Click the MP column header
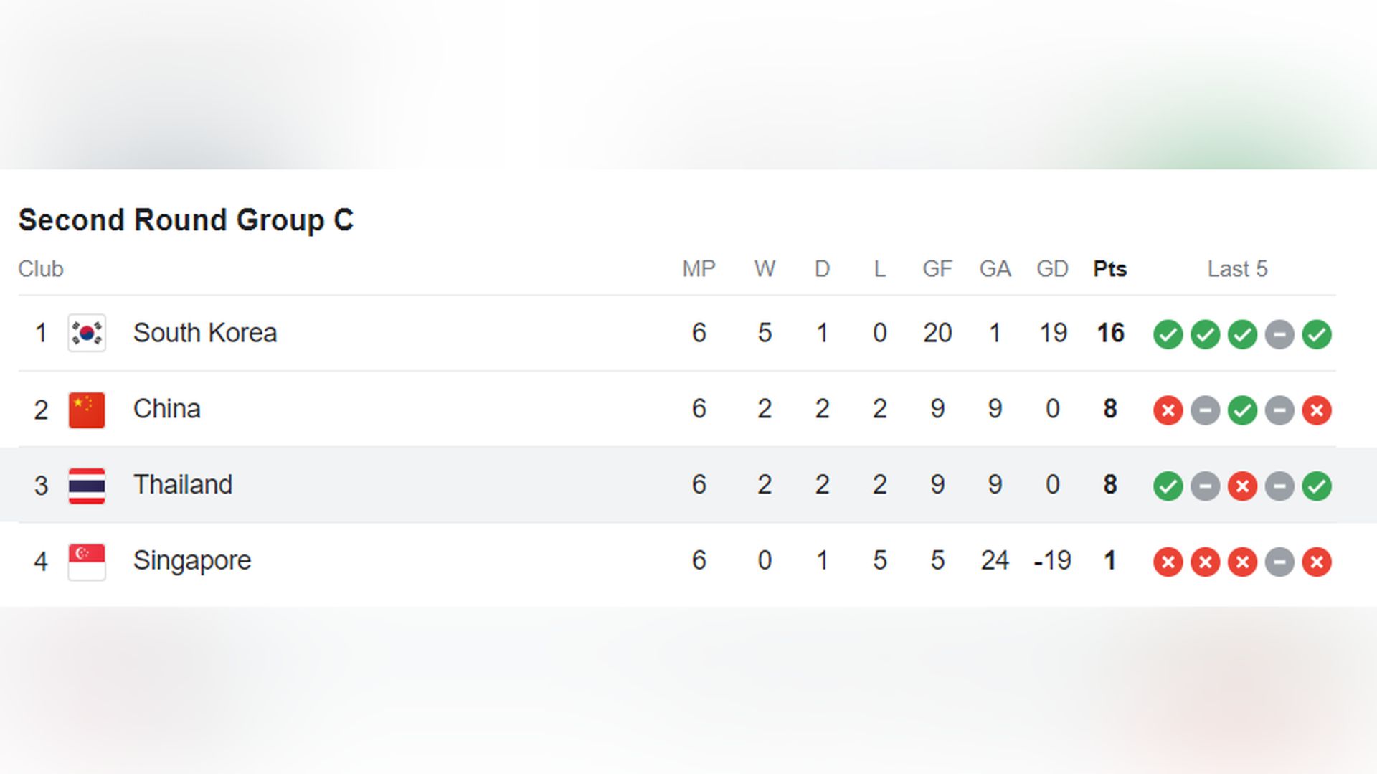Screen dimensions: 1377x774 click(x=699, y=269)
